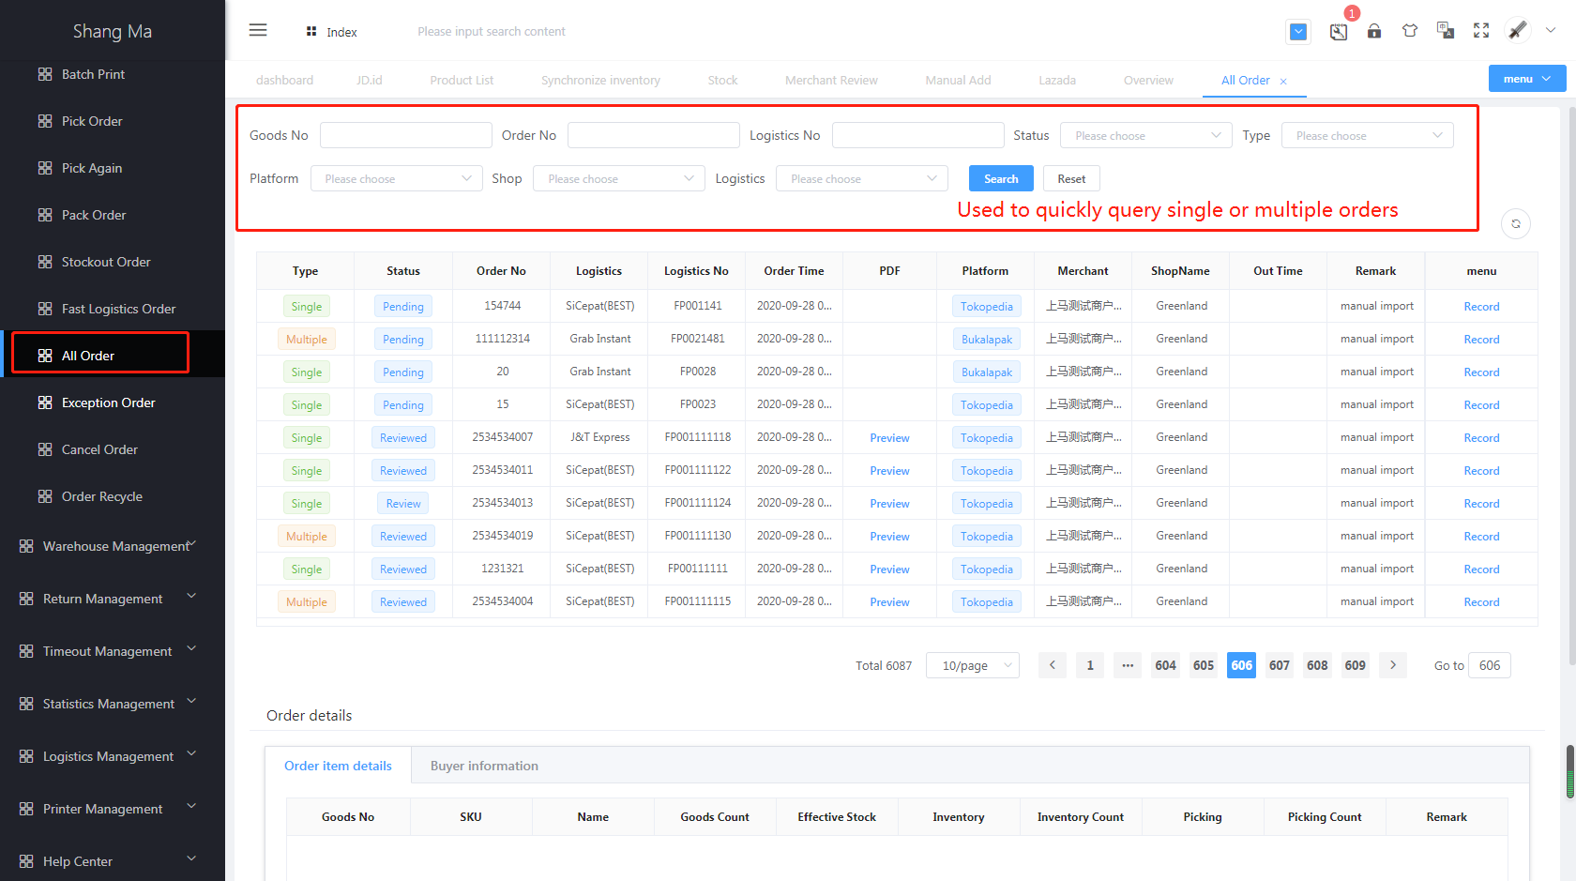Go to the next page arrow
Viewport: 1576px width, 881px height.
(1393, 665)
